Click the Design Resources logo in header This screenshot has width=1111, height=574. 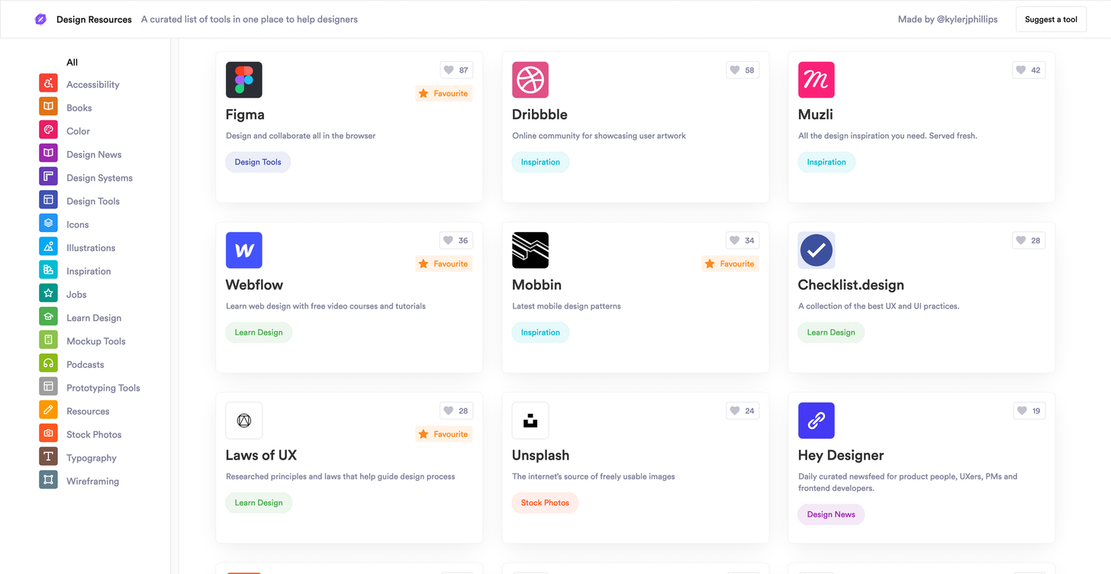point(41,19)
